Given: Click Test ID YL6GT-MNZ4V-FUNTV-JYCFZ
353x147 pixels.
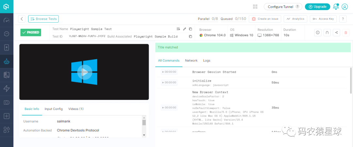Looking at the screenshot, I should [87, 36].
